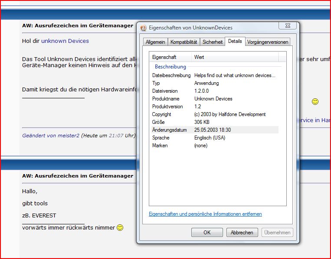Click the Details tab
The image size is (331, 259).
click(x=235, y=41)
